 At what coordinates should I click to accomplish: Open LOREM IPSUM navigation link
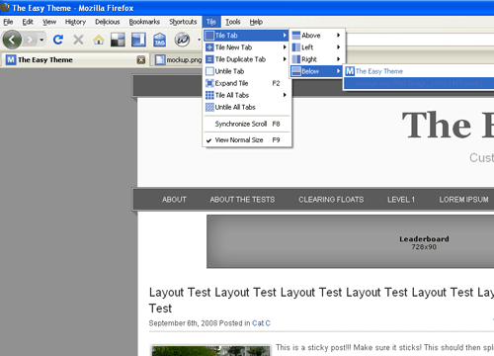[x=463, y=200]
